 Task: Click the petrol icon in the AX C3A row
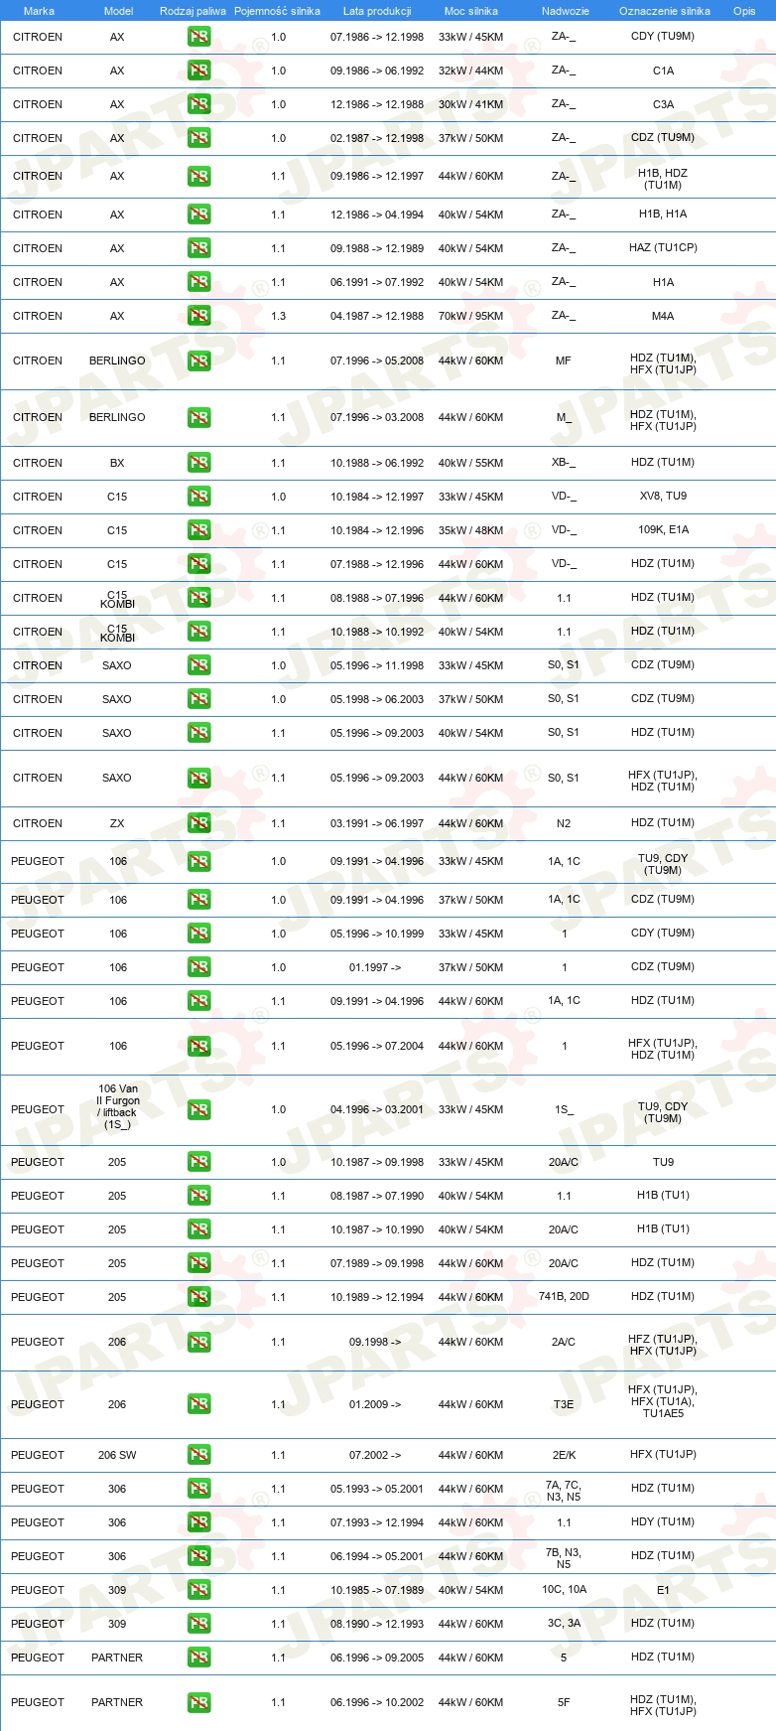198,104
